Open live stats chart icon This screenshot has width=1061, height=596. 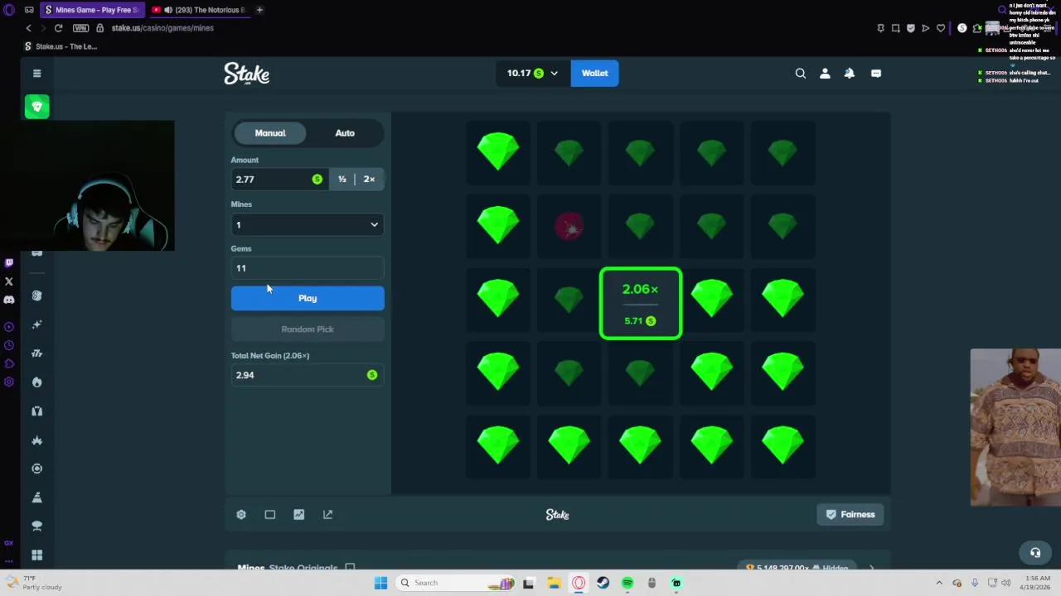pyautogui.click(x=299, y=514)
